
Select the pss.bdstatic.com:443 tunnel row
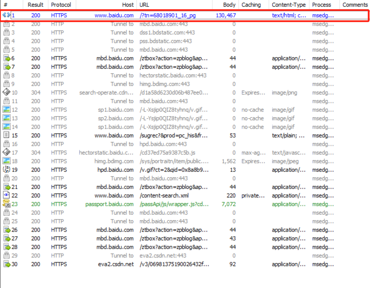coord(185,41)
